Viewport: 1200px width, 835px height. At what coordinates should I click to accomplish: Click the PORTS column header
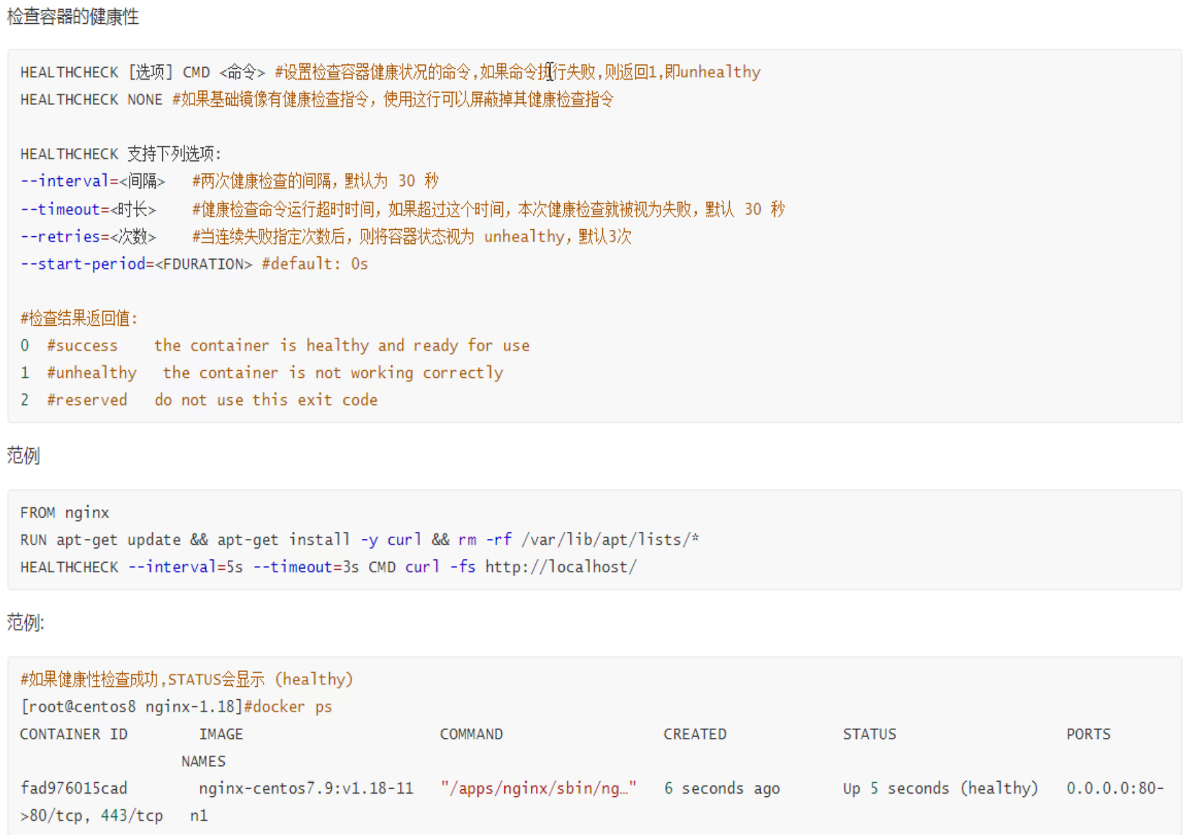tap(1088, 734)
